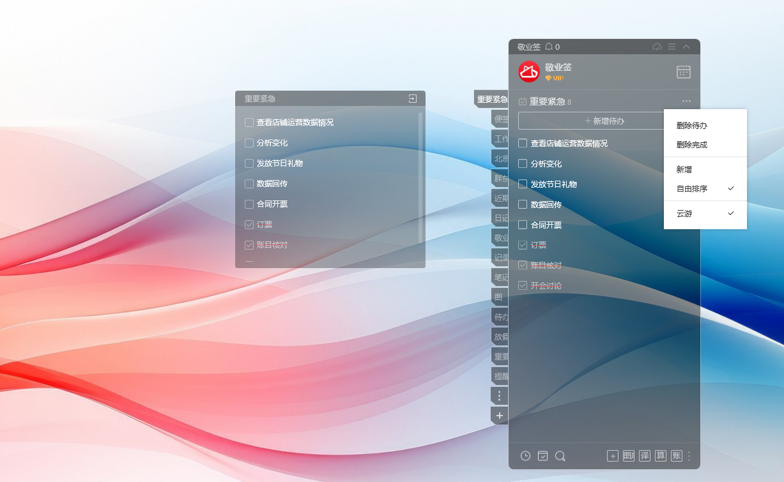784x482 pixels.
Task: Open the translate 译 tool icon
Action: [x=645, y=456]
